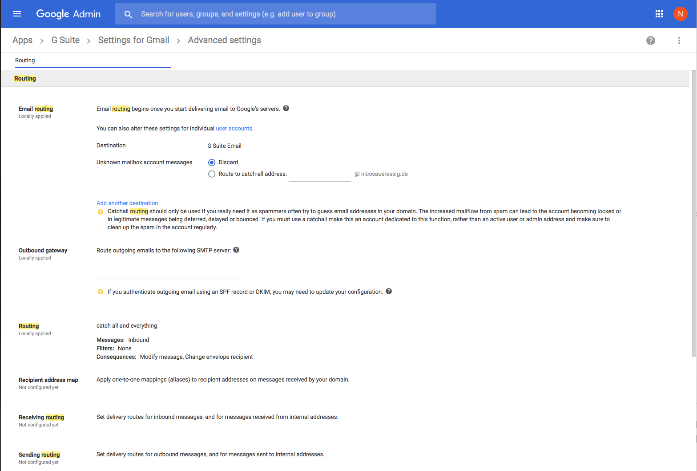
Task: Click the SPF record warning icon
Action: coord(101,292)
